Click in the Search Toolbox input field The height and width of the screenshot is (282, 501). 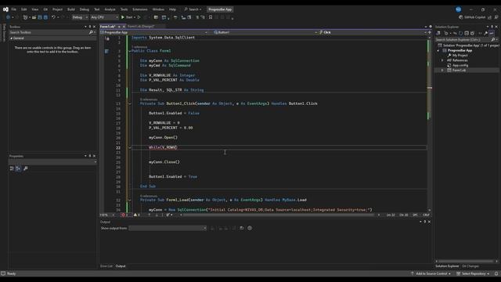[48, 32]
